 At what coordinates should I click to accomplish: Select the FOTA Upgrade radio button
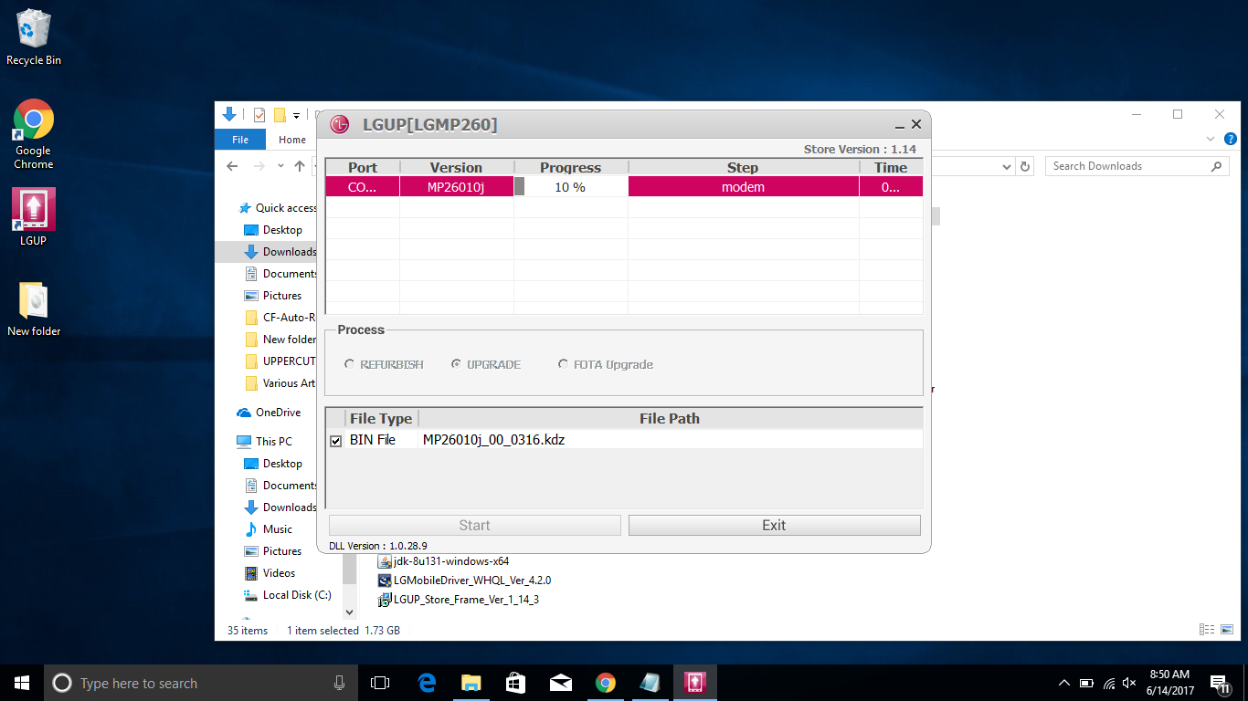coord(564,364)
